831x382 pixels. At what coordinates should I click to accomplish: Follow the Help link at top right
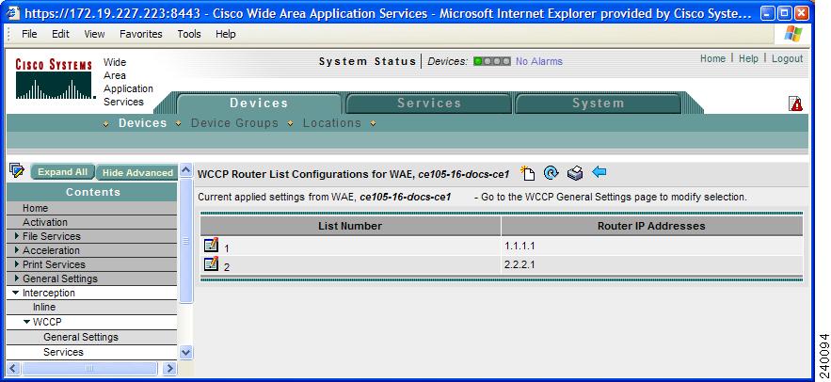coord(748,59)
